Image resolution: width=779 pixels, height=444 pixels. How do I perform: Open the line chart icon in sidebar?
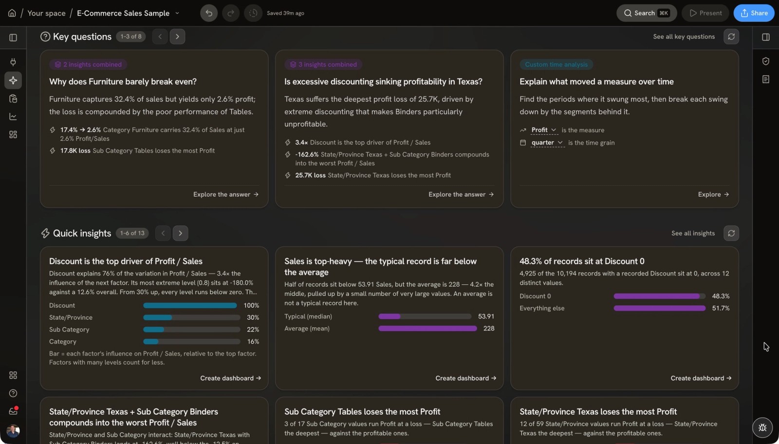13,116
